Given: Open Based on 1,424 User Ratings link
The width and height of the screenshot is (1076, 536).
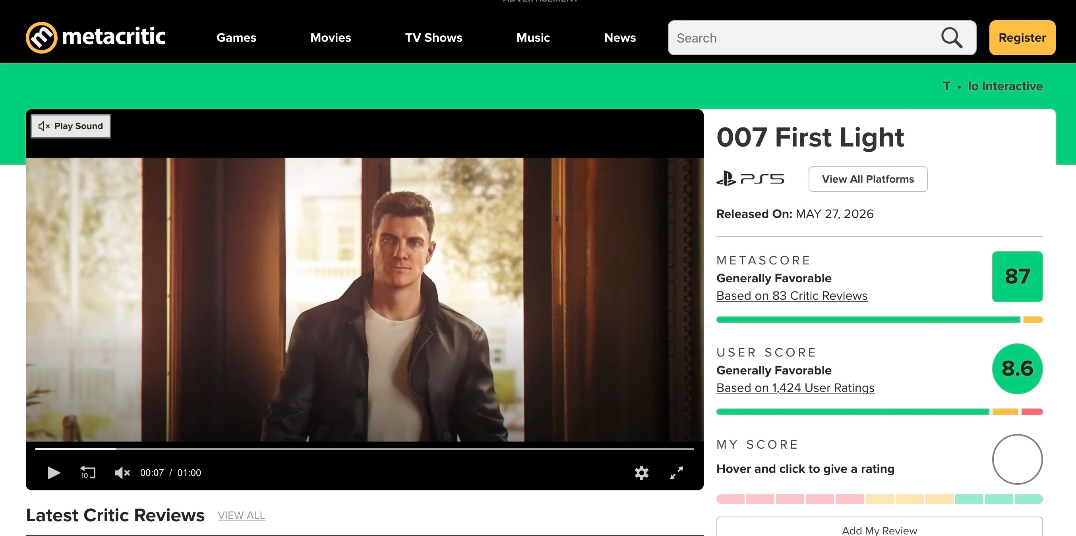Looking at the screenshot, I should (795, 388).
